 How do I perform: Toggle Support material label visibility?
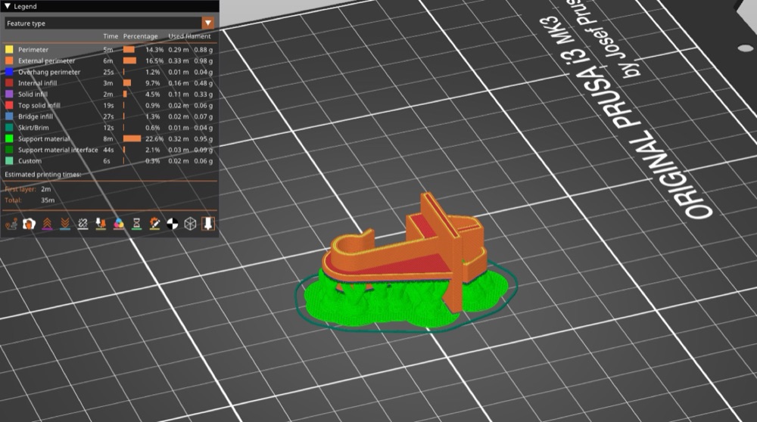click(x=44, y=138)
